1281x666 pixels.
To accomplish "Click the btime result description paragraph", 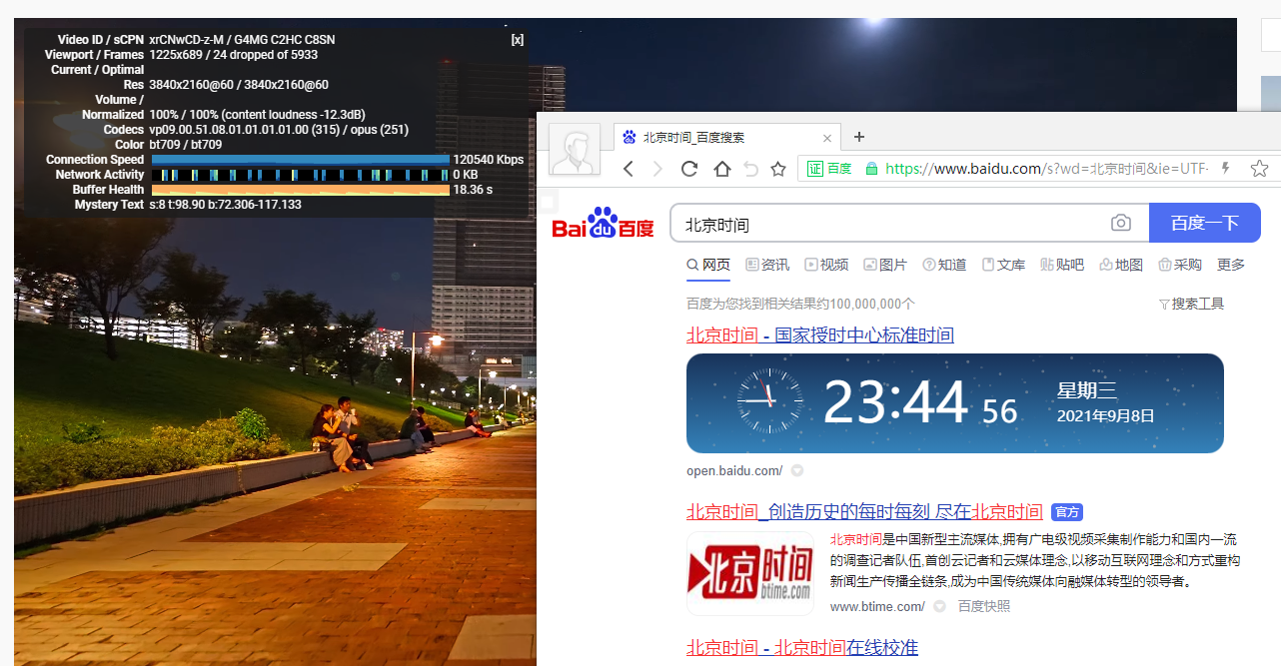I will (1035, 559).
